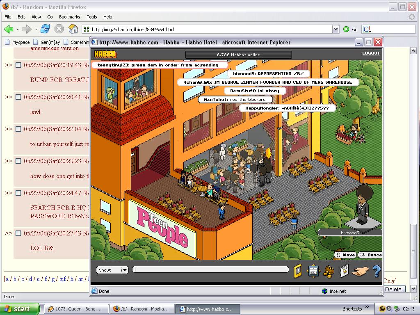The width and height of the screenshot is (420, 315).
Task: Switch to Queen Bohemian Rhapsody taskbar item
Action: point(76,309)
